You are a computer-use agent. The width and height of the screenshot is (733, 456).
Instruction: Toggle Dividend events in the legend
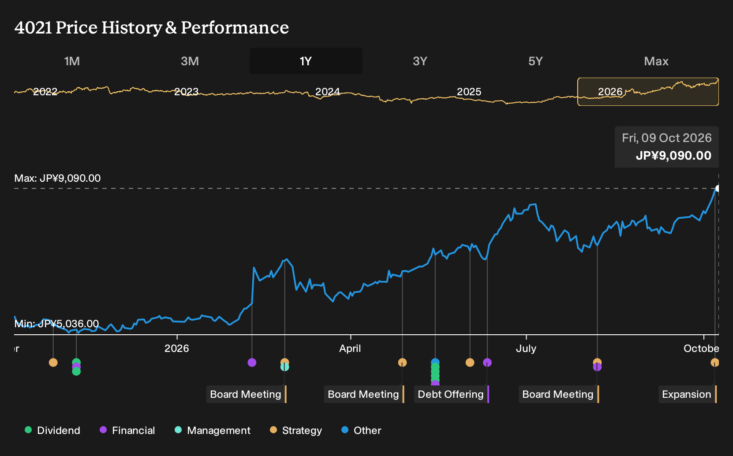[52, 430]
